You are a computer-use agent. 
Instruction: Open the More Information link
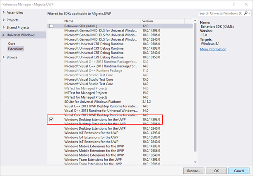[x=213, y=49]
